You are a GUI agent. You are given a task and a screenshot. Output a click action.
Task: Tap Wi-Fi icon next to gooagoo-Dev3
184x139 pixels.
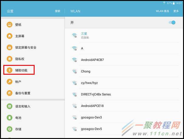[74, 117]
